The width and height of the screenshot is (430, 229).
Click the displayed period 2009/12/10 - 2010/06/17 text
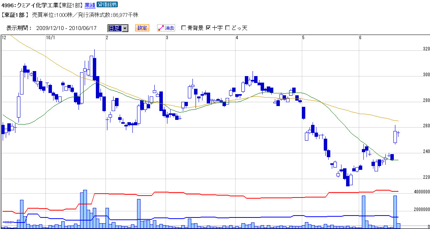coord(66,28)
